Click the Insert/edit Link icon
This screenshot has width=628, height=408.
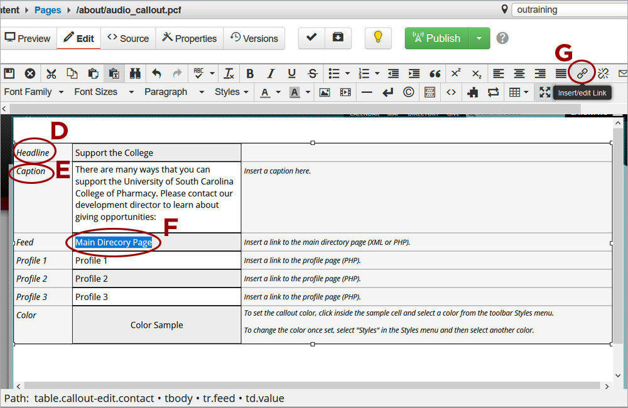(582, 73)
